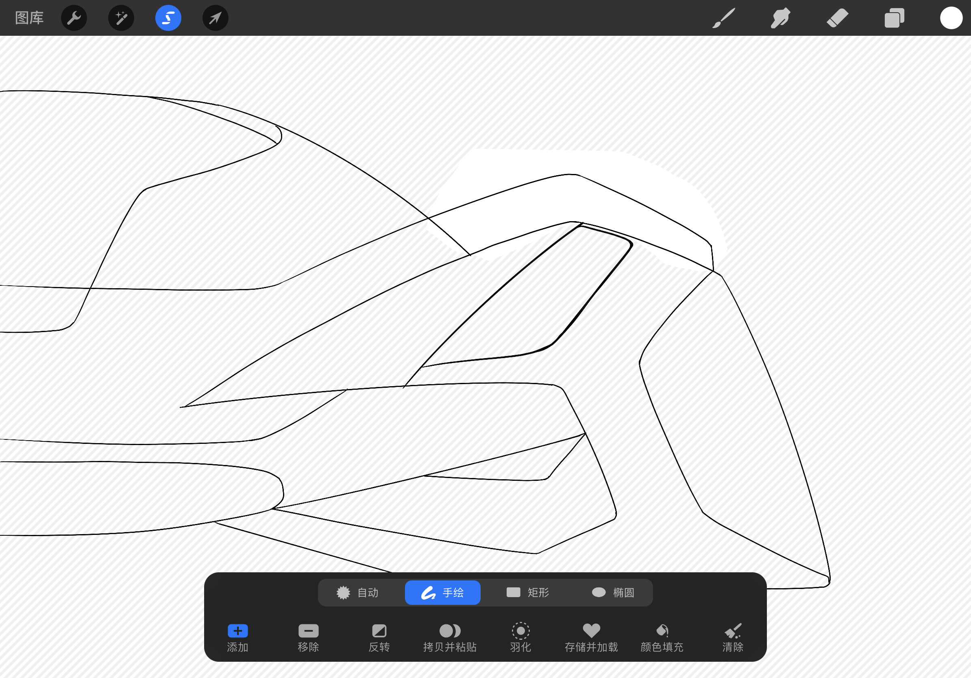The height and width of the screenshot is (678, 971).
Task: Select the Smudge tool
Action: coord(780,18)
